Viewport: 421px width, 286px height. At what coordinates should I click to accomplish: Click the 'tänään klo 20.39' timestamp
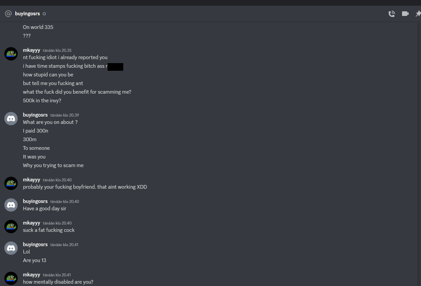tap(65, 115)
